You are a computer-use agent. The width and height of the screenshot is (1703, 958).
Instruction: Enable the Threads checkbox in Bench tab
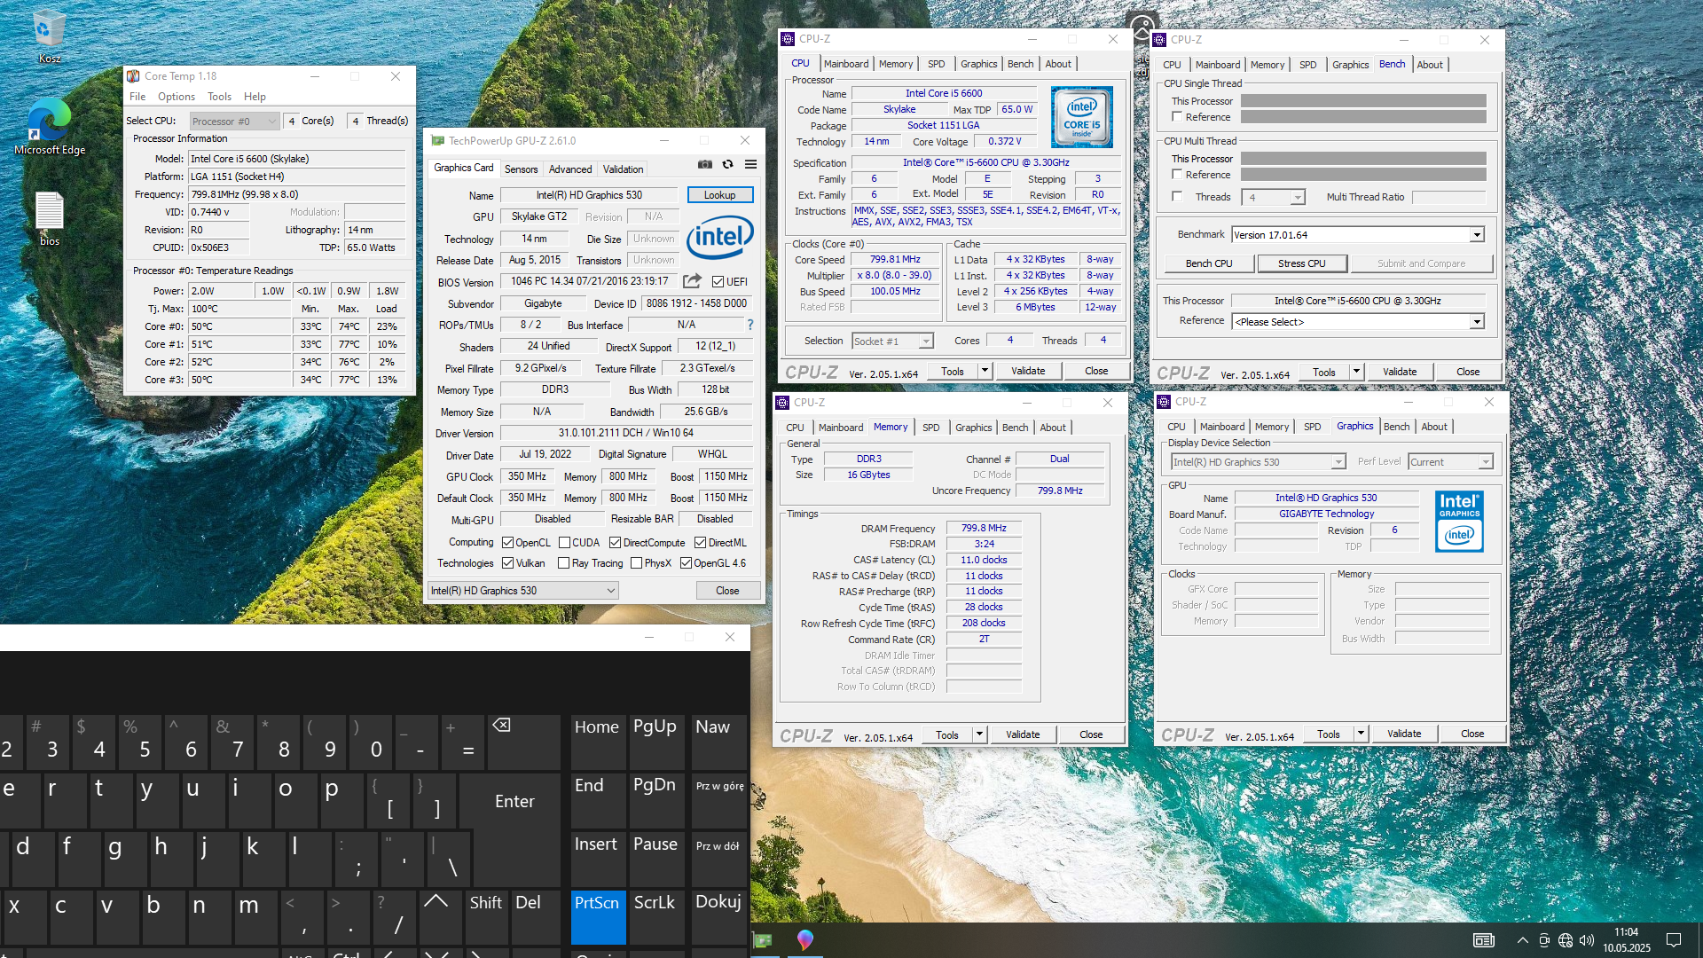point(1177,197)
